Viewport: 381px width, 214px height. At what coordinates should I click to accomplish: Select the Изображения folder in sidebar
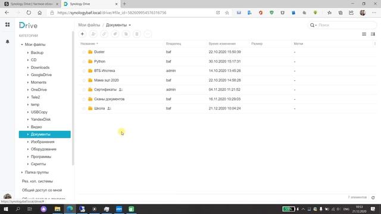click(42, 141)
